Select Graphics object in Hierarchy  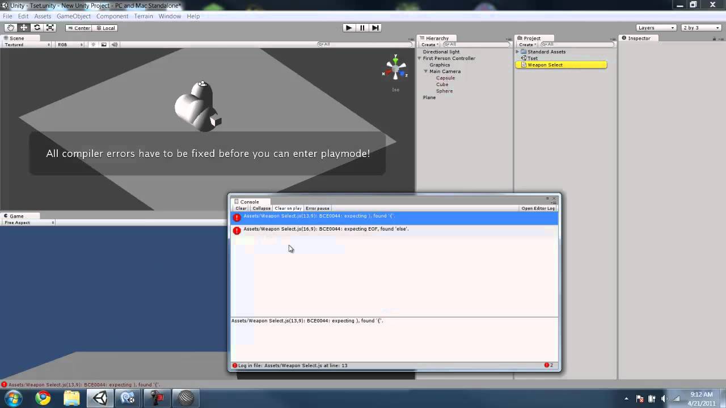(440, 65)
